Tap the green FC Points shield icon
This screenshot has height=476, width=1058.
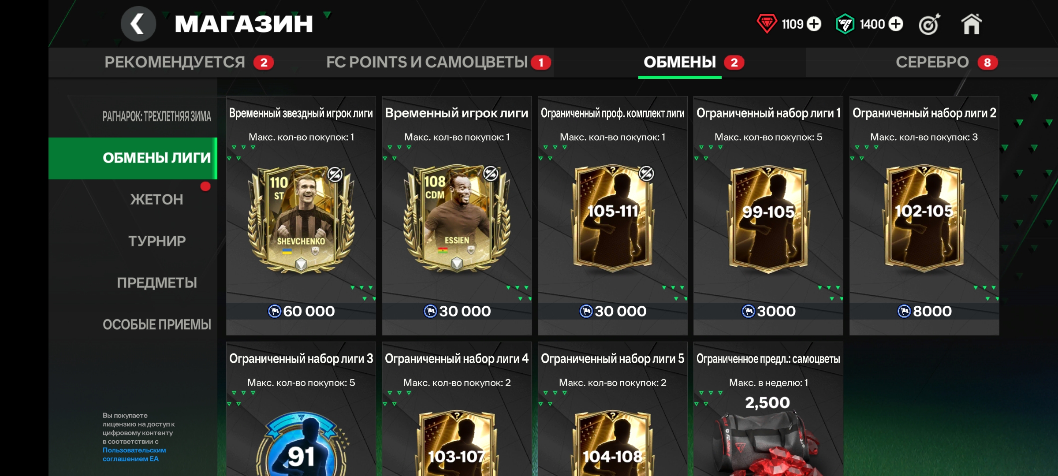pyautogui.click(x=845, y=24)
